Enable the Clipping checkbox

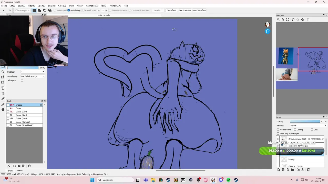point(295,130)
